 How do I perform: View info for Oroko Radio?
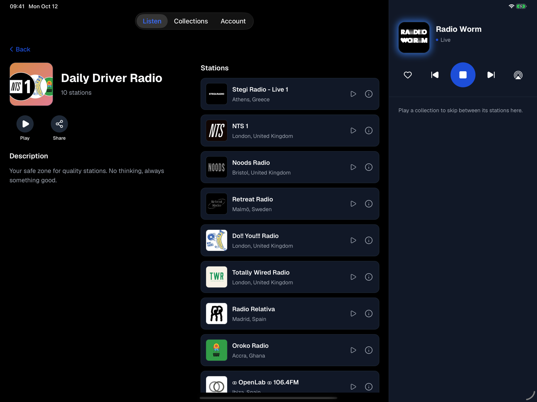(x=369, y=350)
